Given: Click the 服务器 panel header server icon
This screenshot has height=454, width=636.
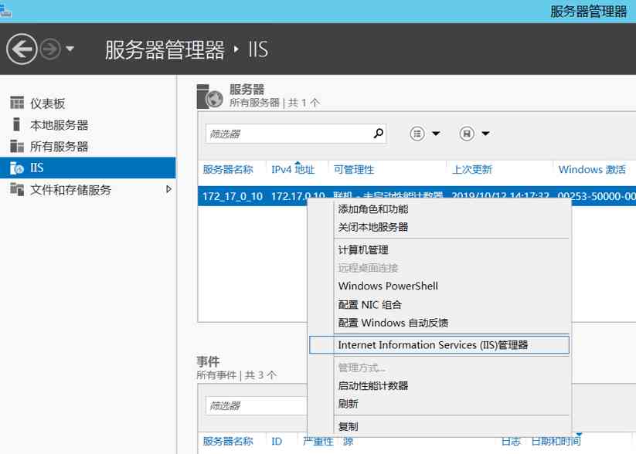Looking at the screenshot, I should pyautogui.click(x=207, y=97).
